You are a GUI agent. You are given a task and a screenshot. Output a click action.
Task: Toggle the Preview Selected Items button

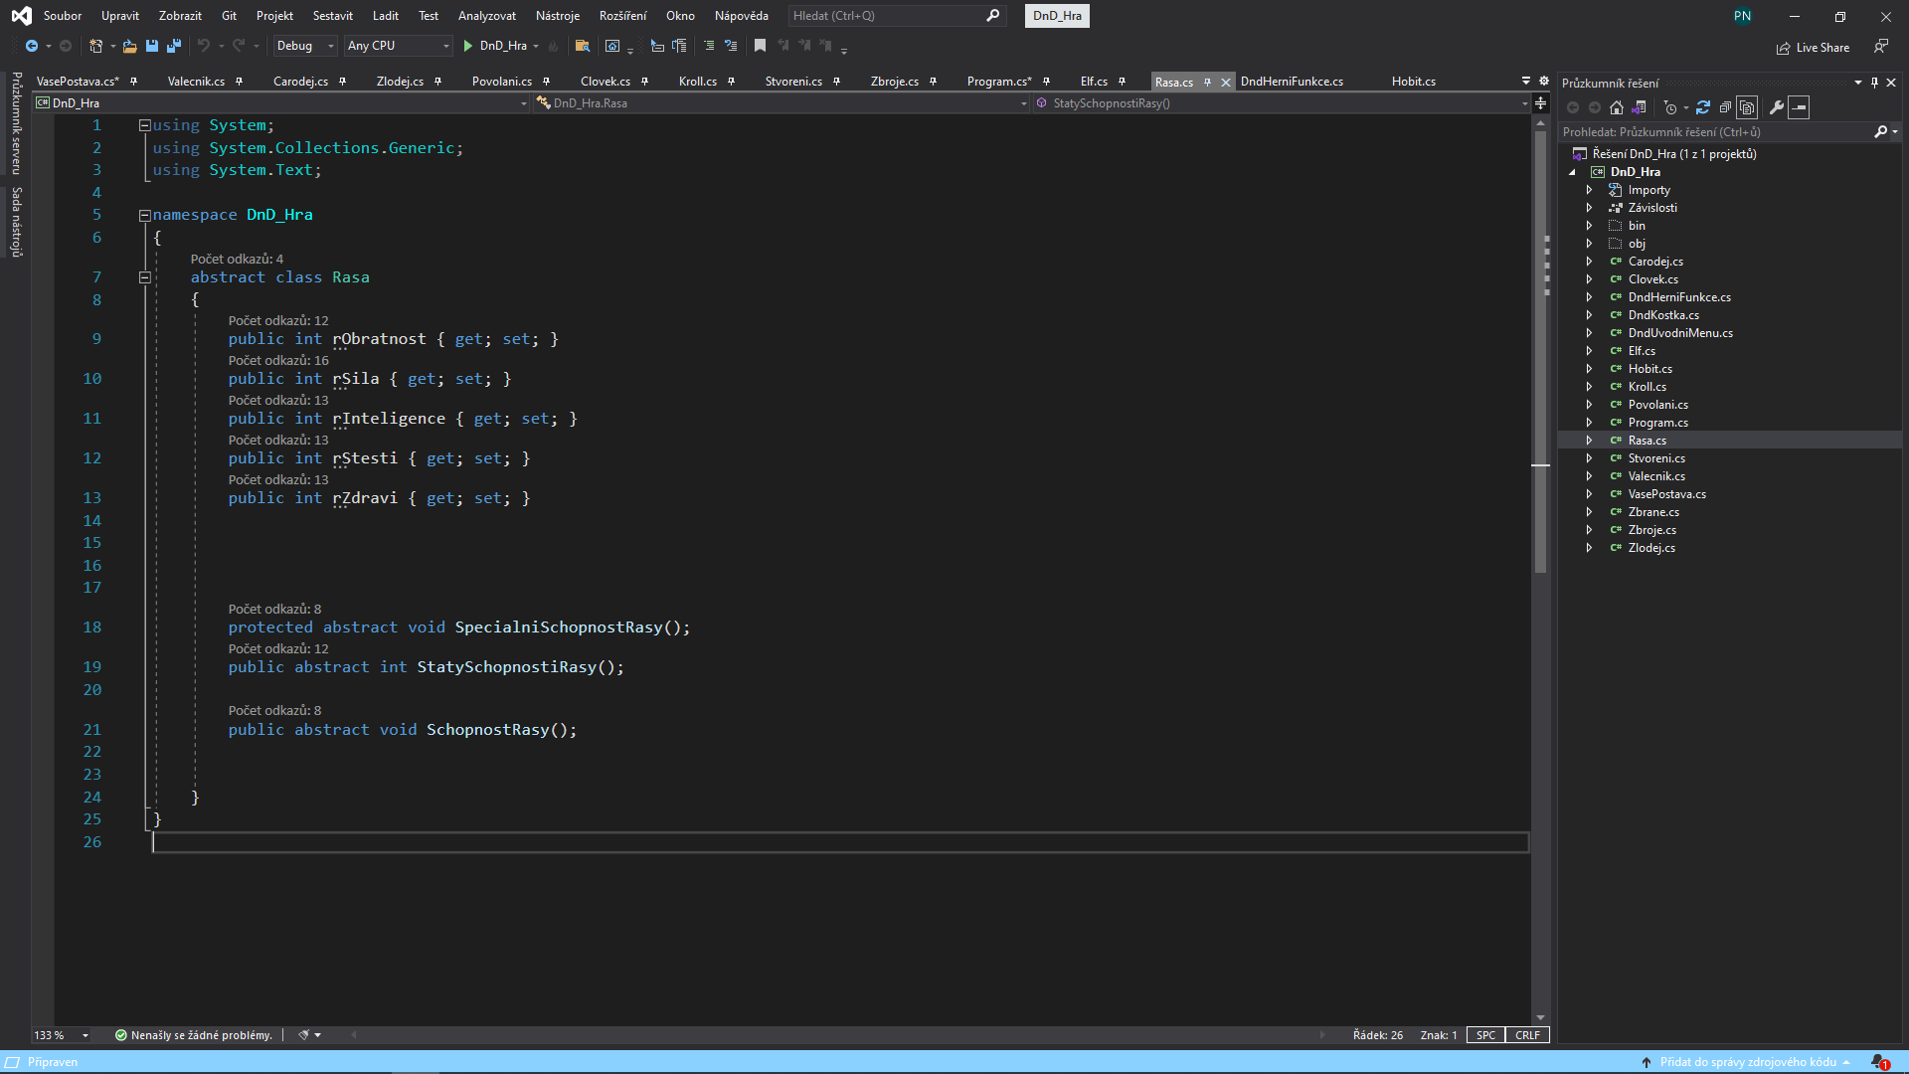pos(1799,107)
